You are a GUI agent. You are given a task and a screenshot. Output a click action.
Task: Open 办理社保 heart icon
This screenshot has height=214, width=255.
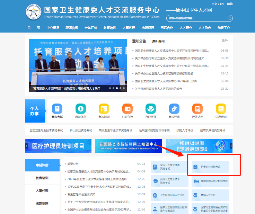[x=151, y=109]
